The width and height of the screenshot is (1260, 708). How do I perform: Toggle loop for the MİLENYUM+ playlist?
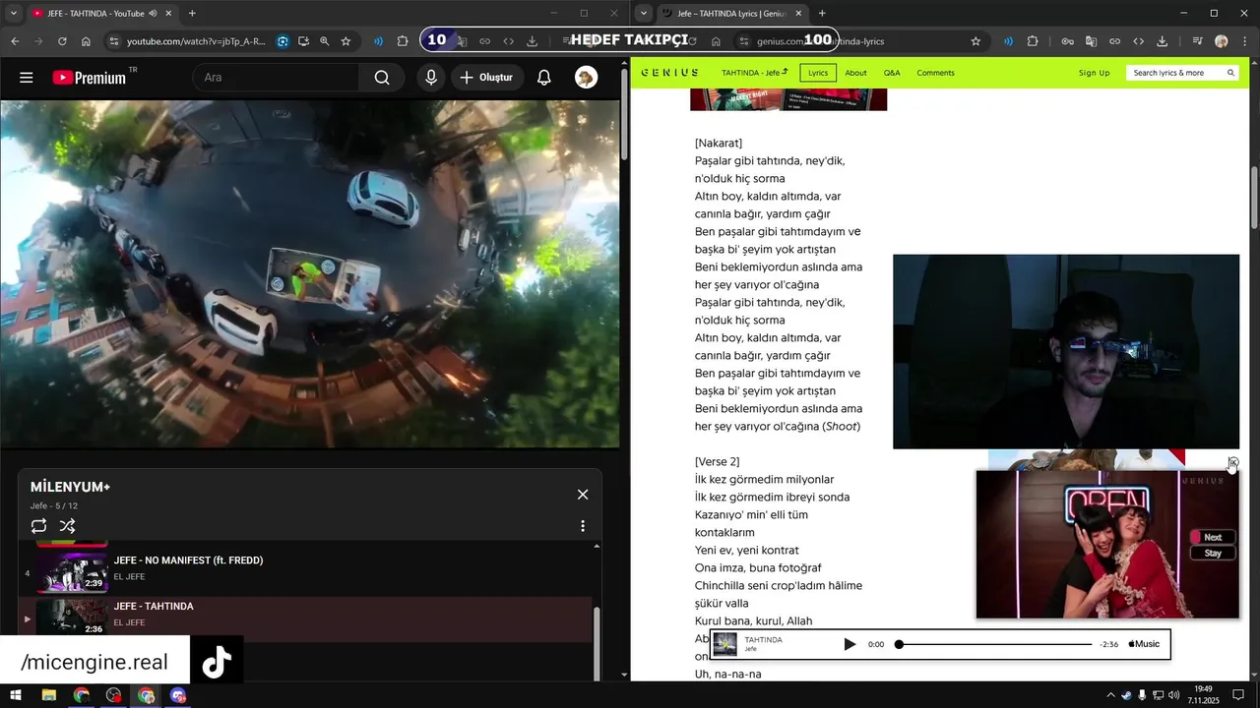38,526
